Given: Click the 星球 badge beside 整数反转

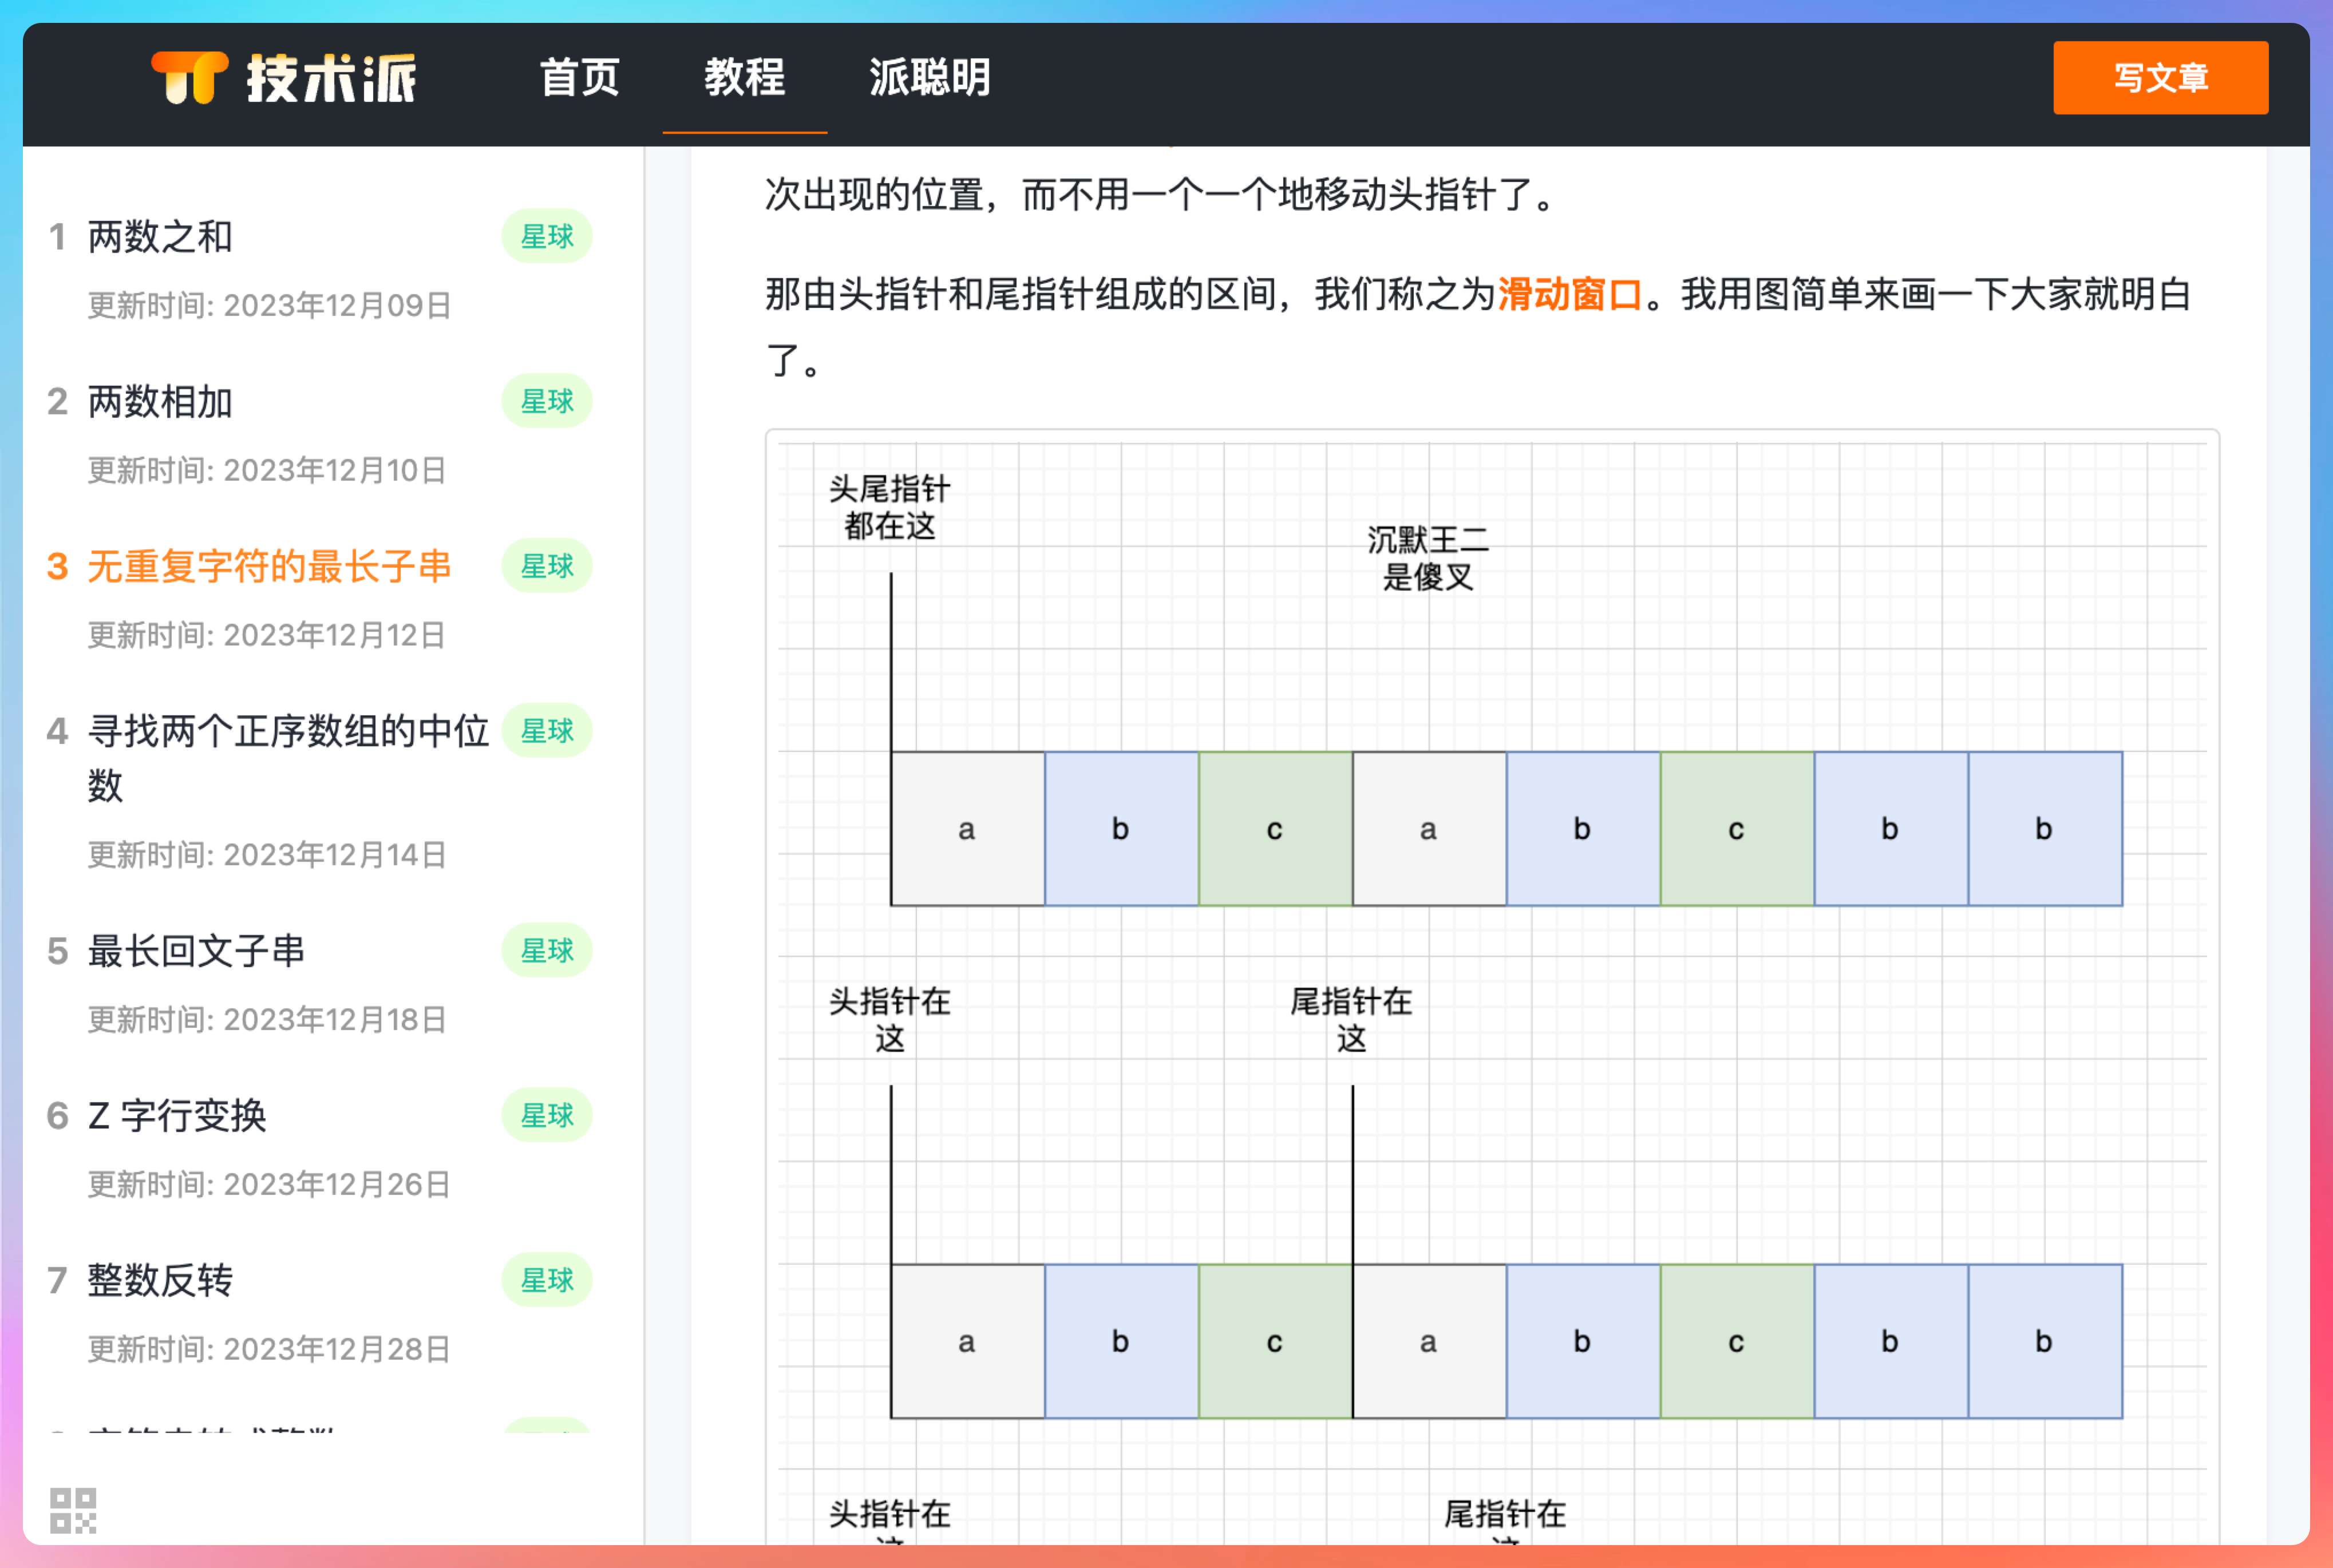Looking at the screenshot, I should click(x=546, y=1281).
